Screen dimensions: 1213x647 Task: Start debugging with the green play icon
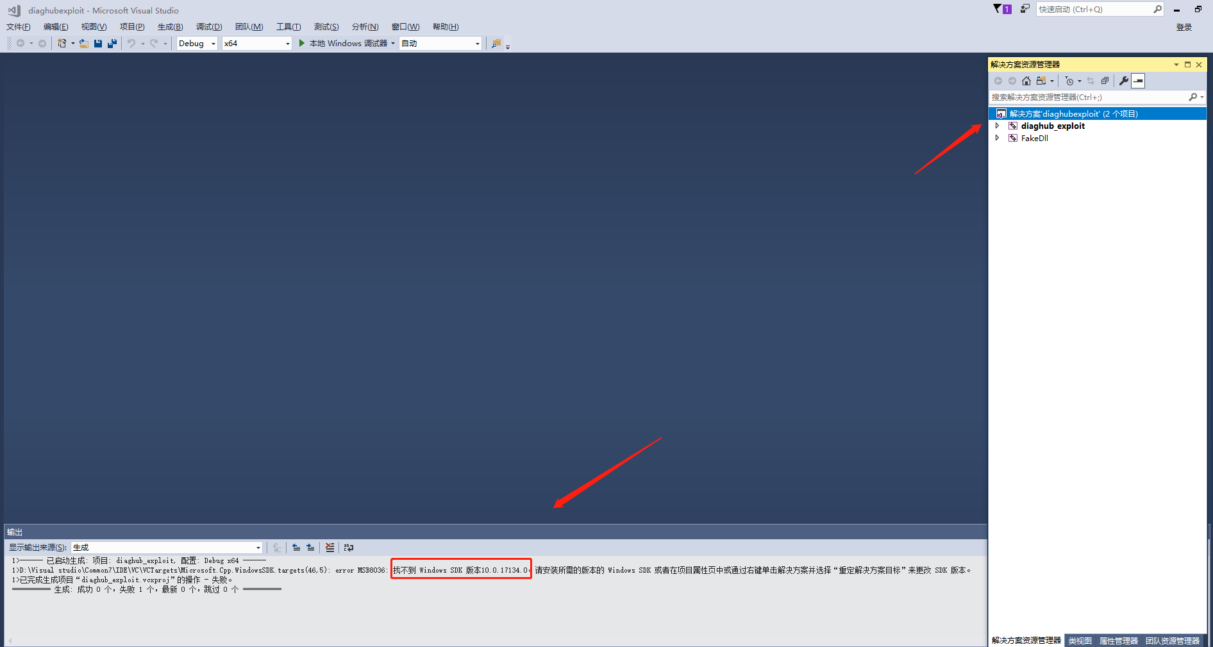[x=301, y=44]
